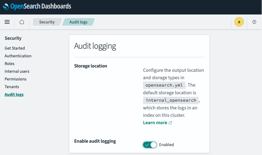
Task: Click the Enabled label next to the switch
Action: (x=167, y=145)
